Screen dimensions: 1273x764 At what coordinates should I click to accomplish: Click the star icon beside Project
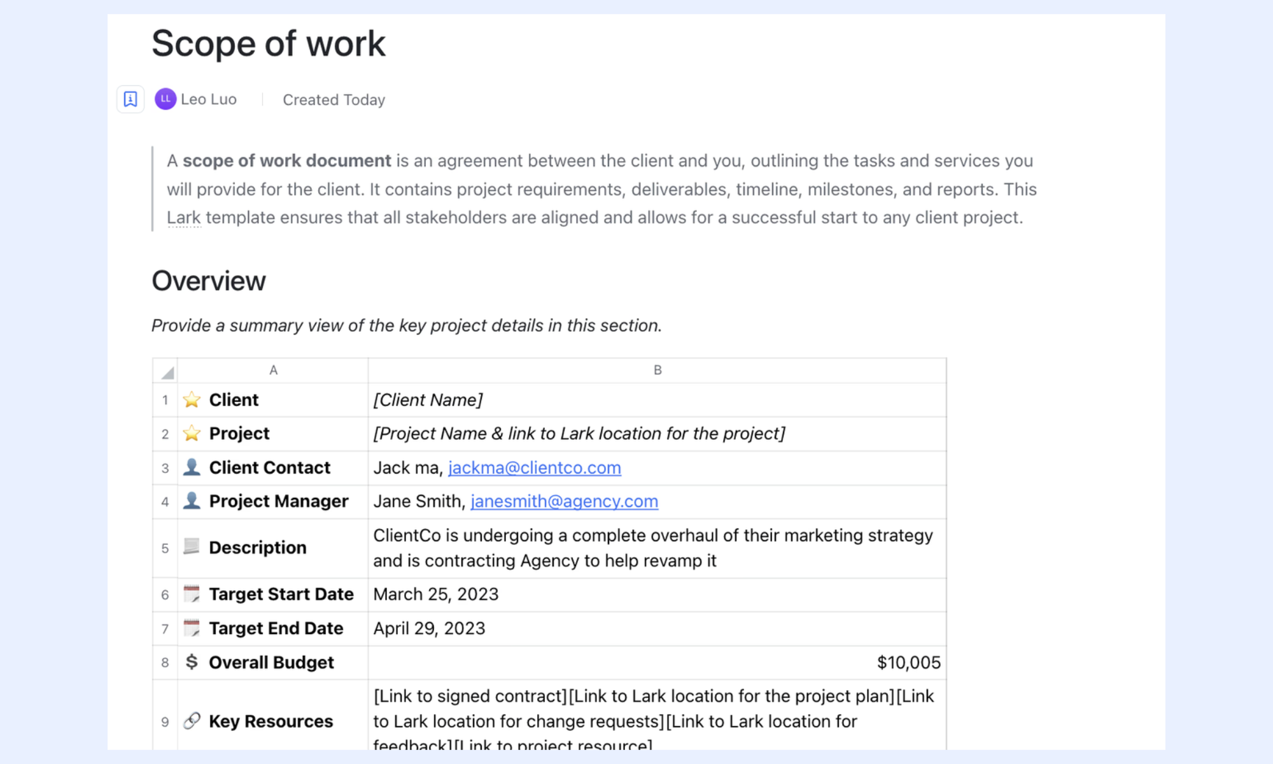point(192,434)
